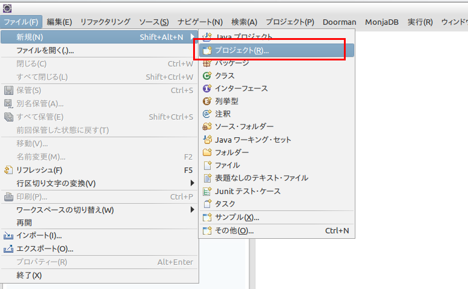Choose 行区切り文字の変換(V) entry
The image size is (468, 289).
(99, 183)
